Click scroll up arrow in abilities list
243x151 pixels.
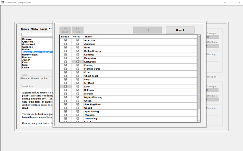[x=199, y=36]
